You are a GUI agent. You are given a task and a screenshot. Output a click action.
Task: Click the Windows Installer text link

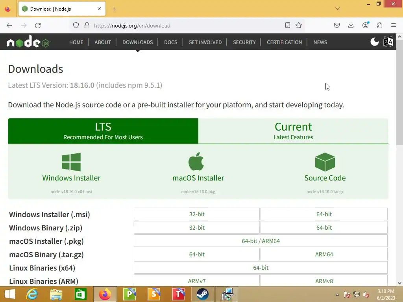[x=71, y=178]
